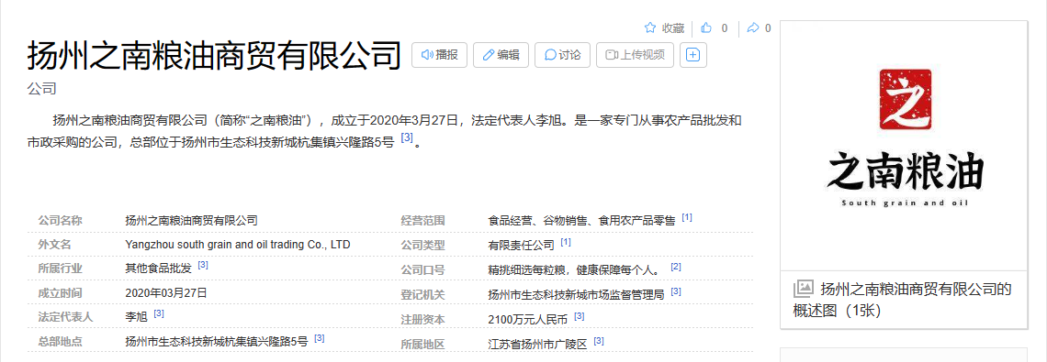1047x362 pixels.
Task: Click reference [3] after 2100万元人民币
Action: tap(579, 316)
